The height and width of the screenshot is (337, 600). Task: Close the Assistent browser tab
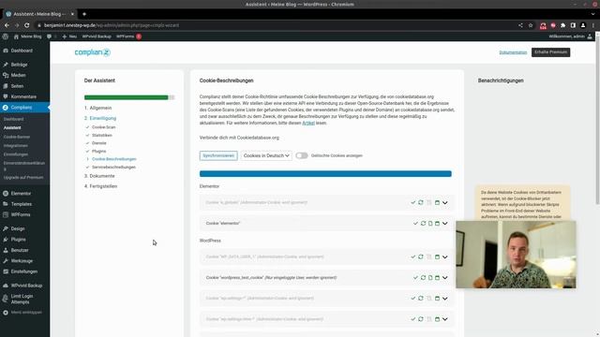point(72,14)
